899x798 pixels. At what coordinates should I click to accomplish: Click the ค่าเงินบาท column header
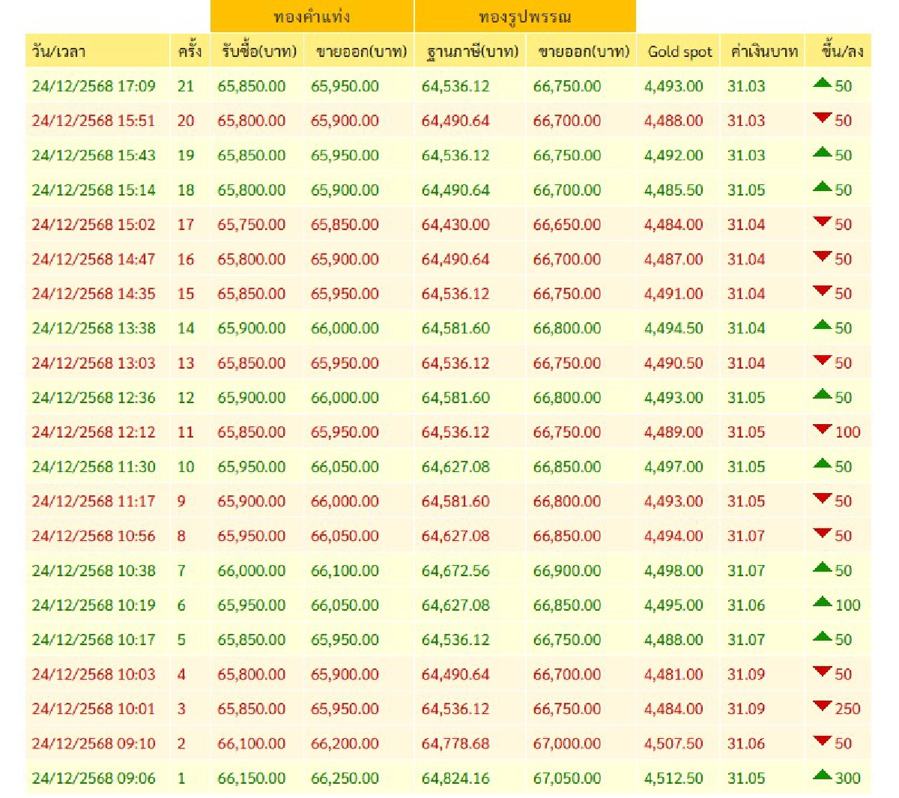coord(763,52)
